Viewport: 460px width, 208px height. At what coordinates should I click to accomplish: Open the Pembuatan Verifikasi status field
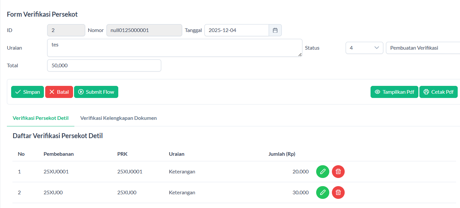423,48
